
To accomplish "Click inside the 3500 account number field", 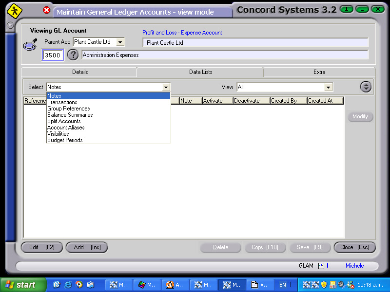I will (53, 55).
